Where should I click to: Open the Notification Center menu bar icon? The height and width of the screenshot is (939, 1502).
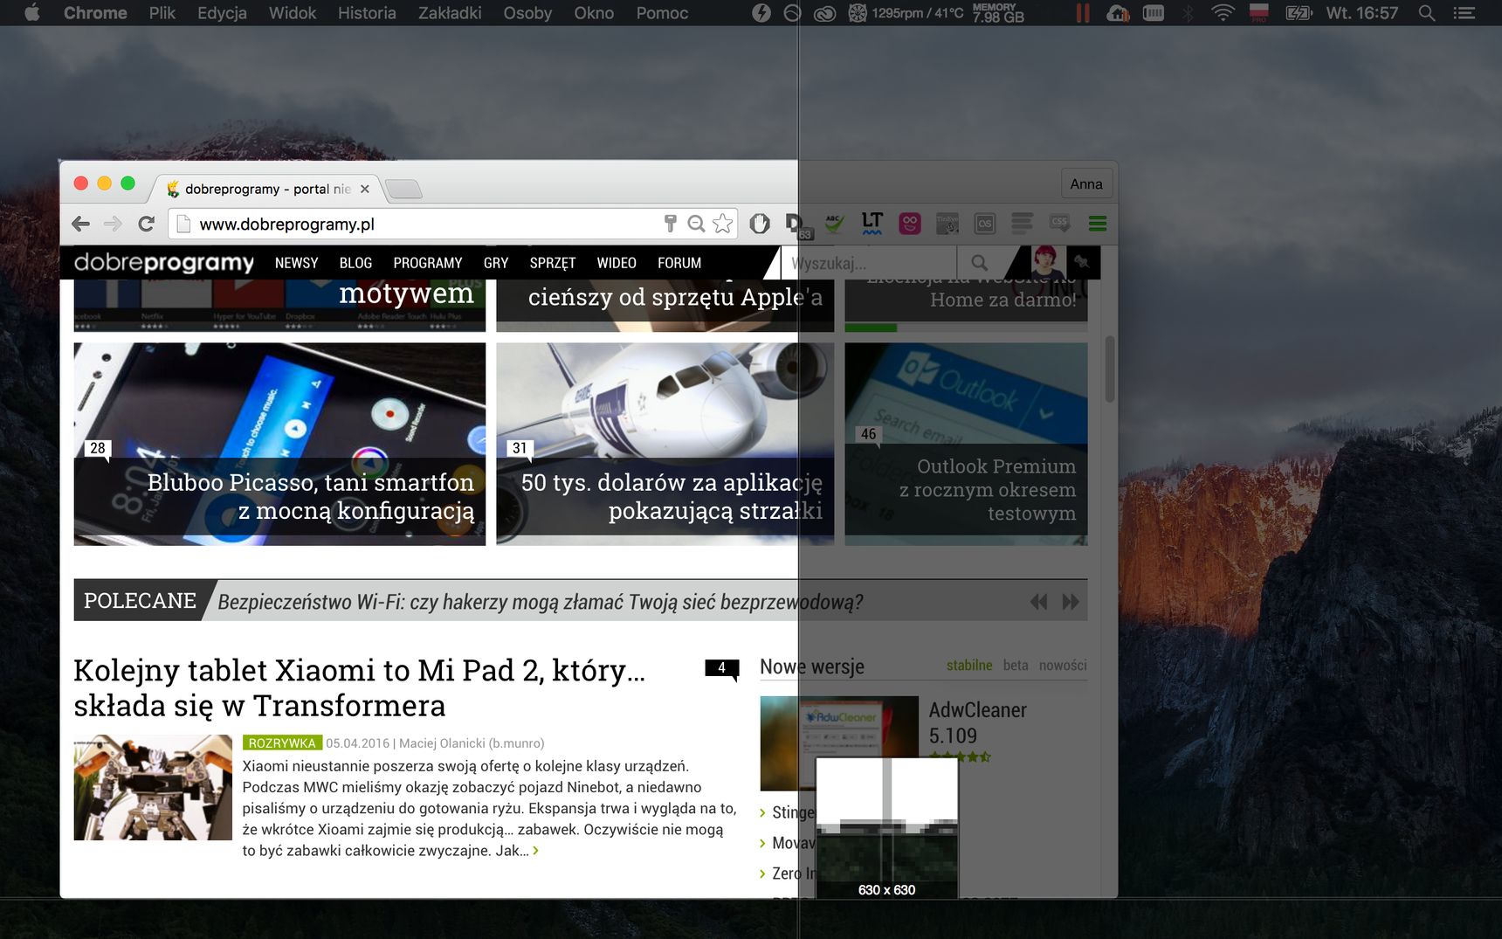click(x=1464, y=13)
